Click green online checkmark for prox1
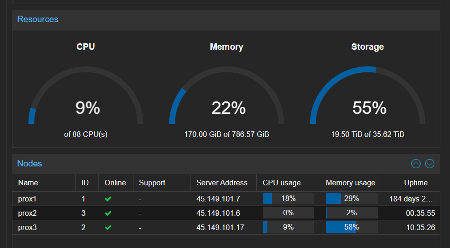450x248 pixels. pyautogui.click(x=108, y=199)
